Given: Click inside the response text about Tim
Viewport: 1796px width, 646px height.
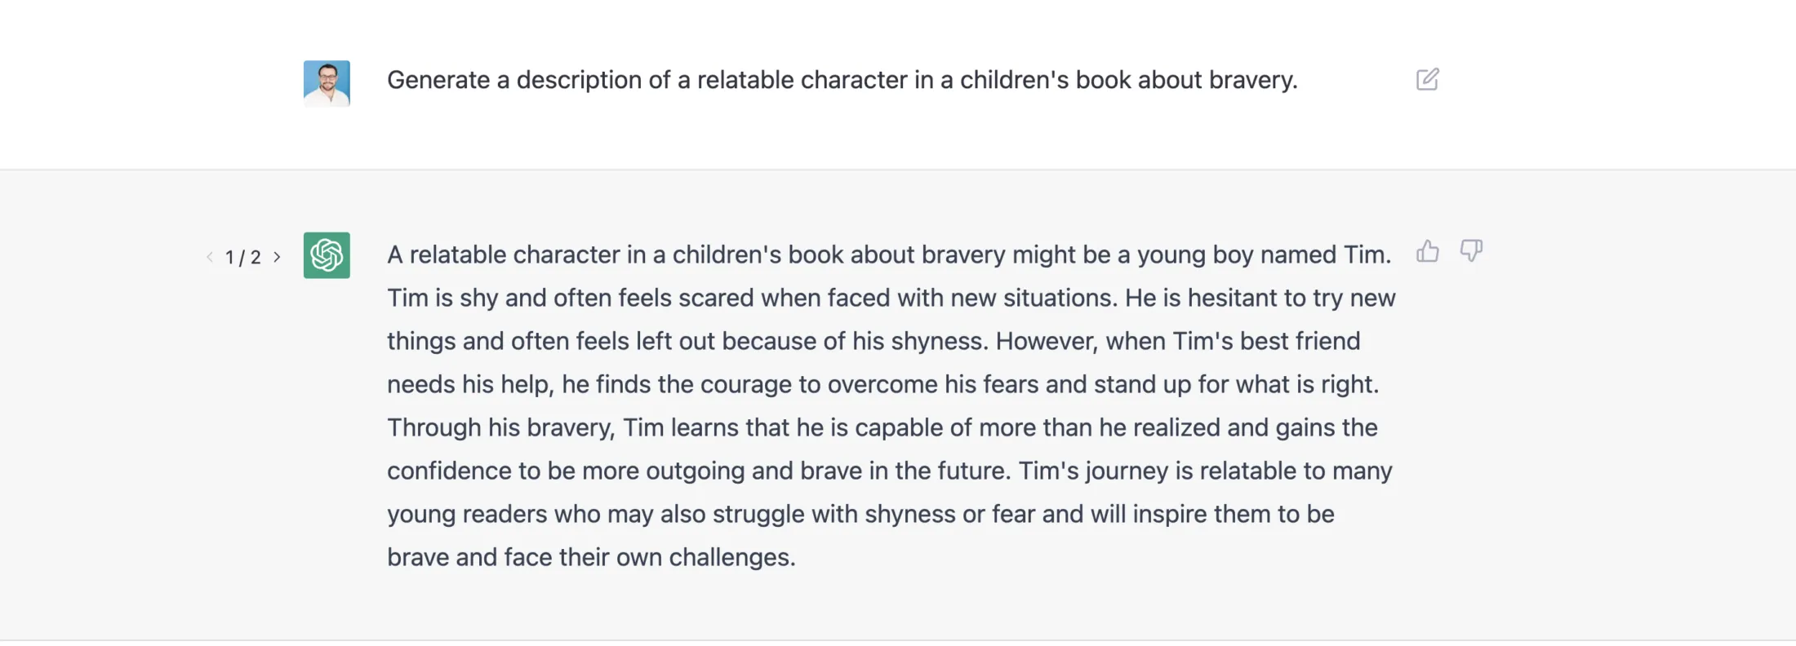Looking at the screenshot, I should (890, 405).
